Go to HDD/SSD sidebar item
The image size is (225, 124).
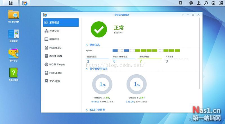pyautogui.click(x=55, y=48)
